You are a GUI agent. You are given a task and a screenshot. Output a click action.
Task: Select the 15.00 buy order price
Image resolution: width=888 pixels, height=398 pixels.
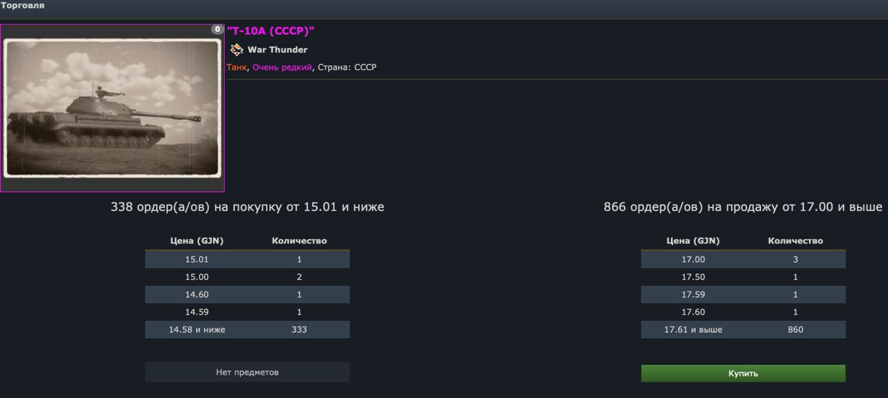pyautogui.click(x=197, y=277)
